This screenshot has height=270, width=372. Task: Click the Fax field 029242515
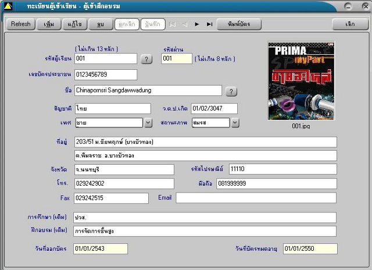tap(112, 198)
